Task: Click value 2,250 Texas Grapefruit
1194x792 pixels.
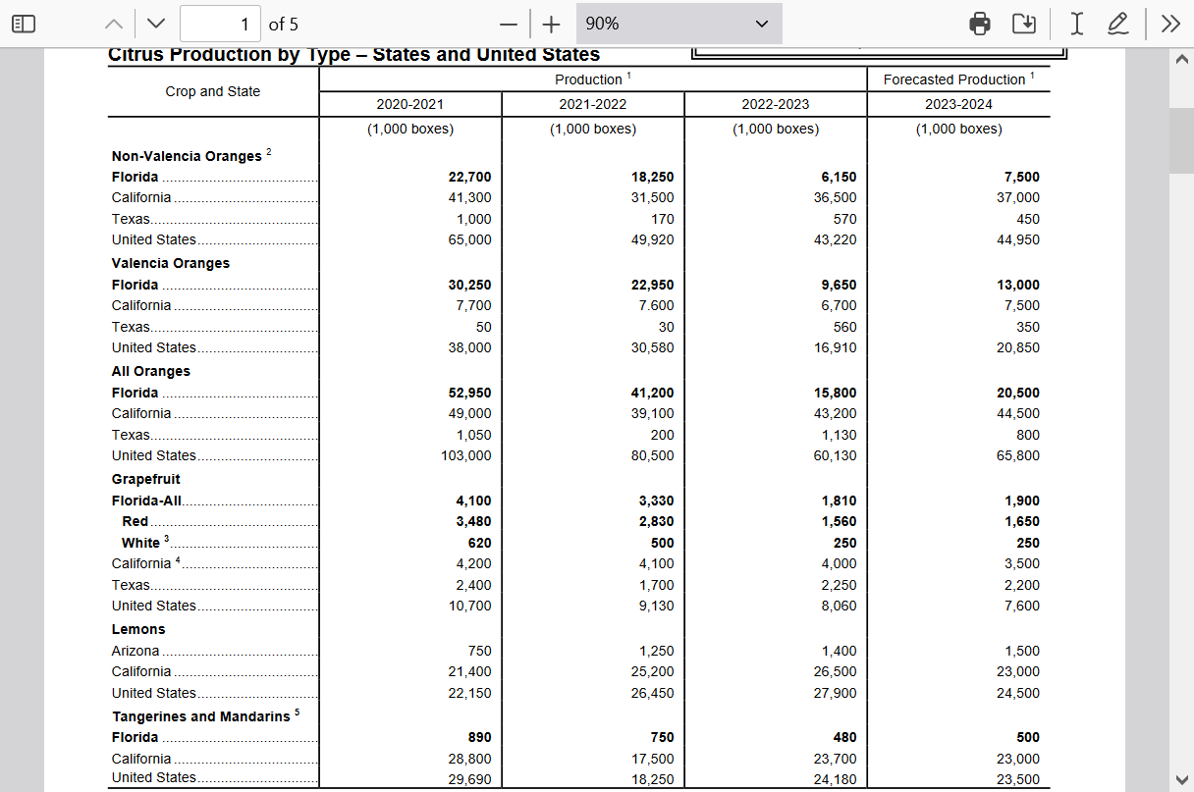Action: point(840,585)
